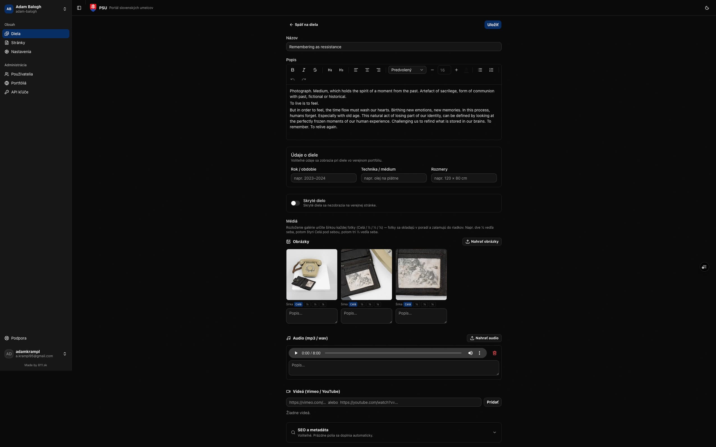Mute the audio player volume
The height and width of the screenshot is (447, 716).
[x=471, y=353]
